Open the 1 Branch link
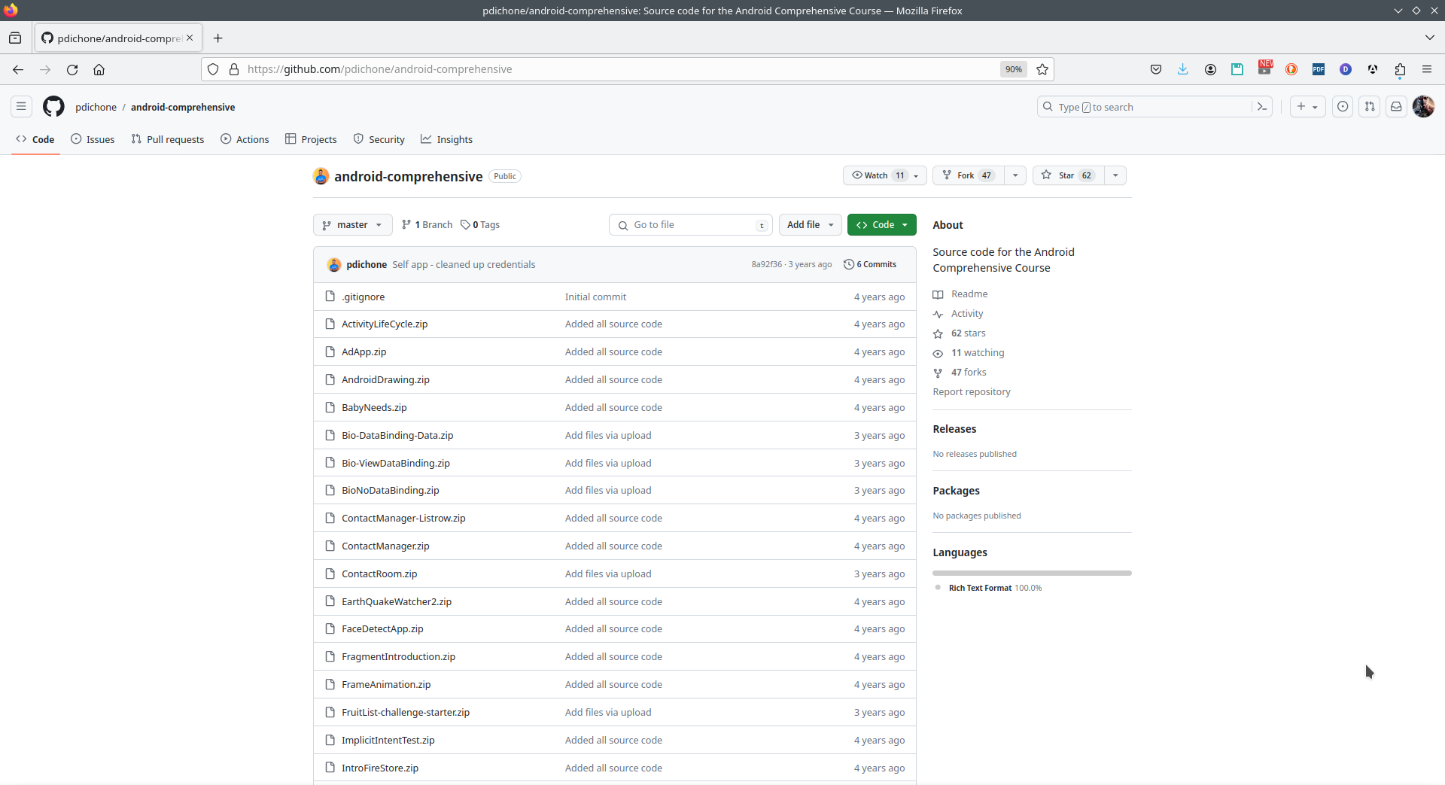This screenshot has width=1445, height=785. click(x=427, y=225)
